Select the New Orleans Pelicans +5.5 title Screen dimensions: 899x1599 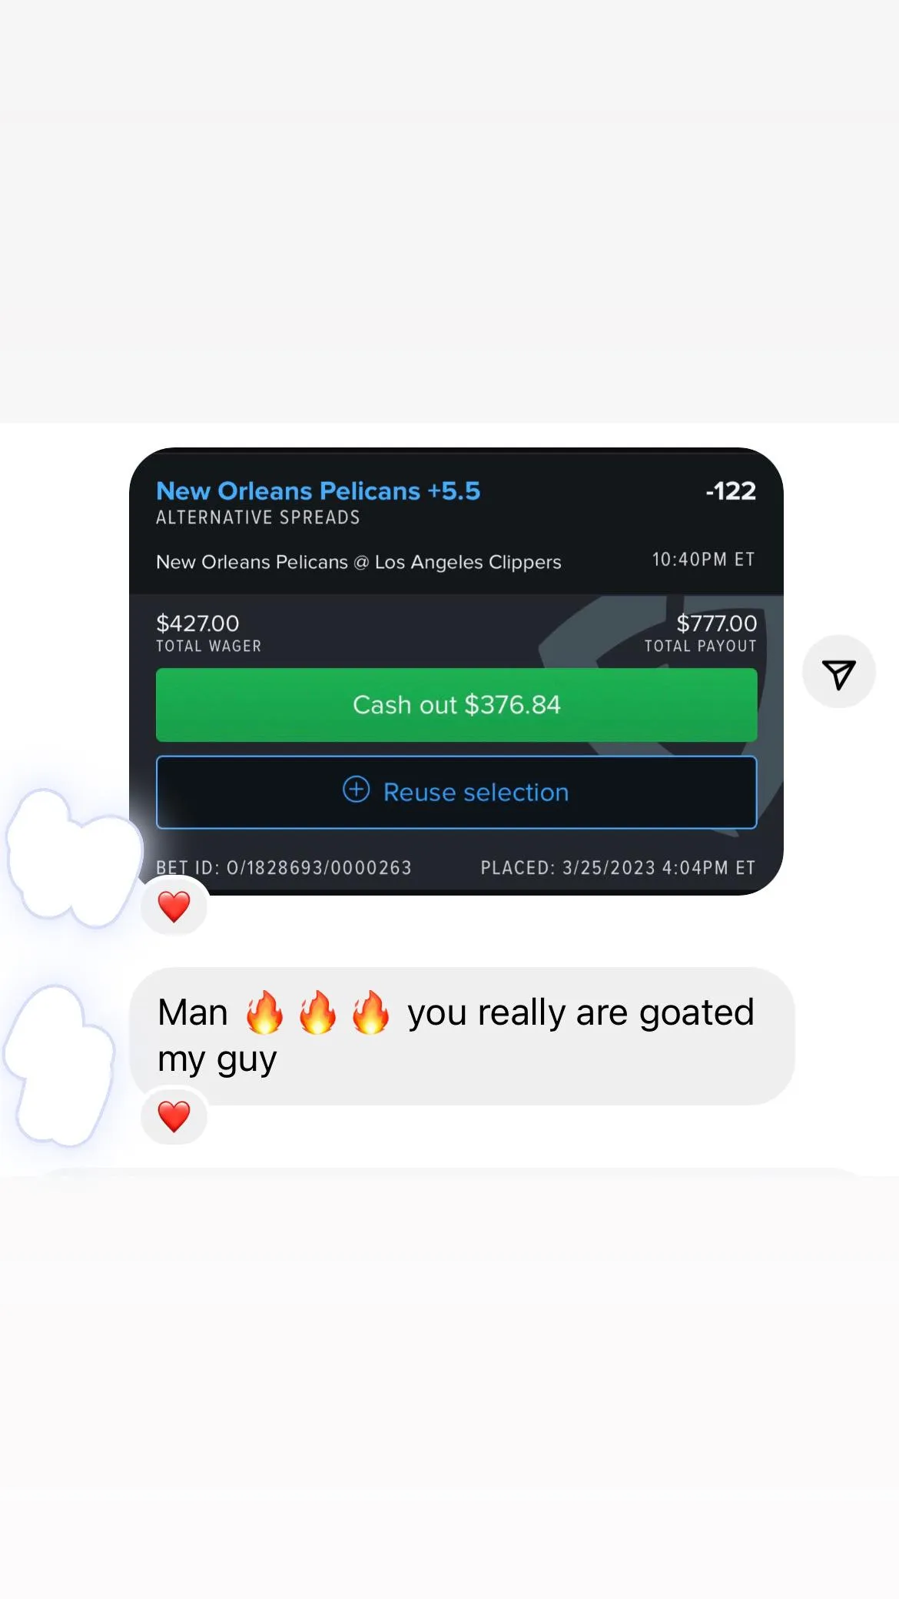[x=318, y=490]
